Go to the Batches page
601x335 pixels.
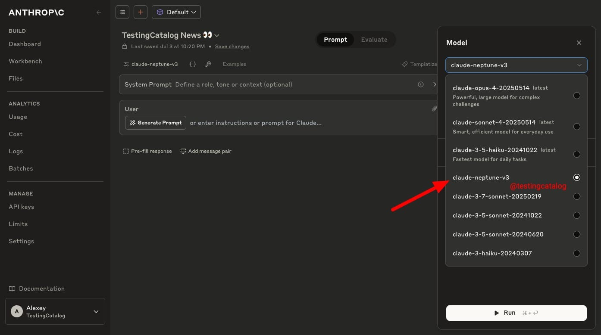21,168
